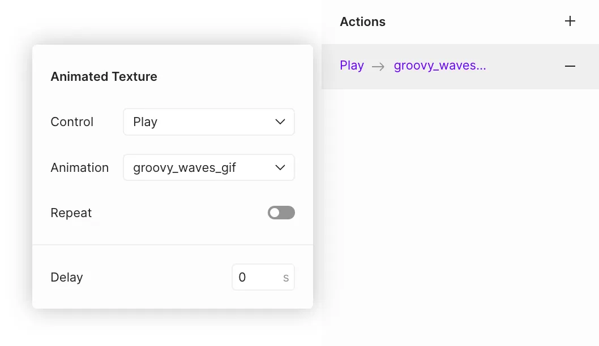This screenshot has height=346, width=599.
Task: Click the arrow between Play and groovy_waves
Action: (x=378, y=66)
